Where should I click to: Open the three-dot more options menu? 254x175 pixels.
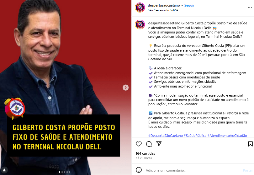pyautogui.click(x=250, y=7)
